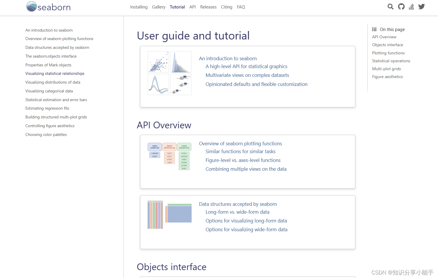Open Properties of Mark objects link
The width and height of the screenshot is (438, 278).
click(x=48, y=65)
